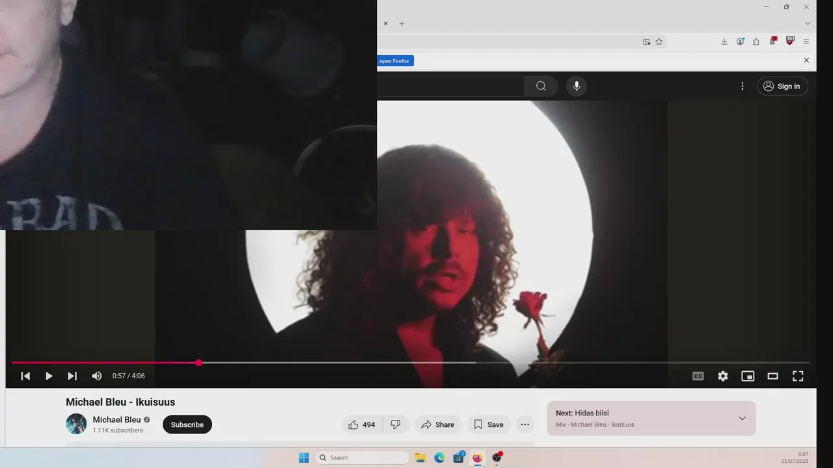Skip to the previous video

click(x=25, y=376)
